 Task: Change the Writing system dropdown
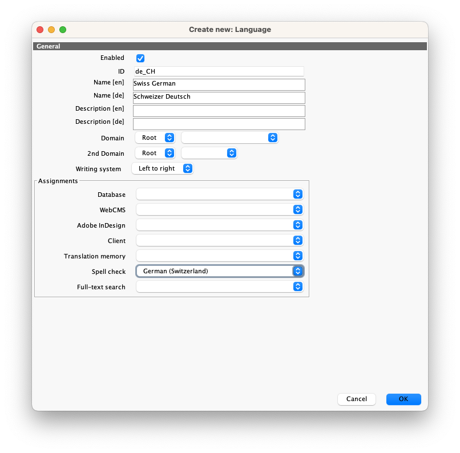(163, 168)
